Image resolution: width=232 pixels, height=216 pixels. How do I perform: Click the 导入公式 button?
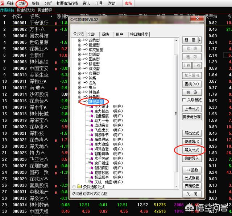pyautogui.click(x=192, y=150)
